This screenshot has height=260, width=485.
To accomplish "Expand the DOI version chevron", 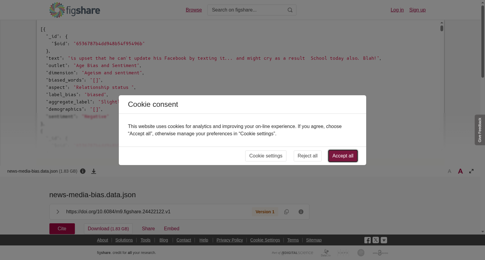I will 58,212.
